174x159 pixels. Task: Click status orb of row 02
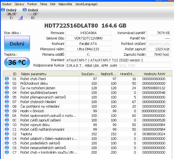point(7,83)
